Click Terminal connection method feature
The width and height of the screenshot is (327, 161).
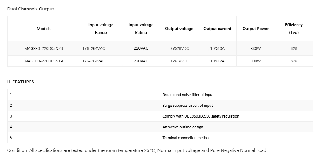tap(186, 138)
